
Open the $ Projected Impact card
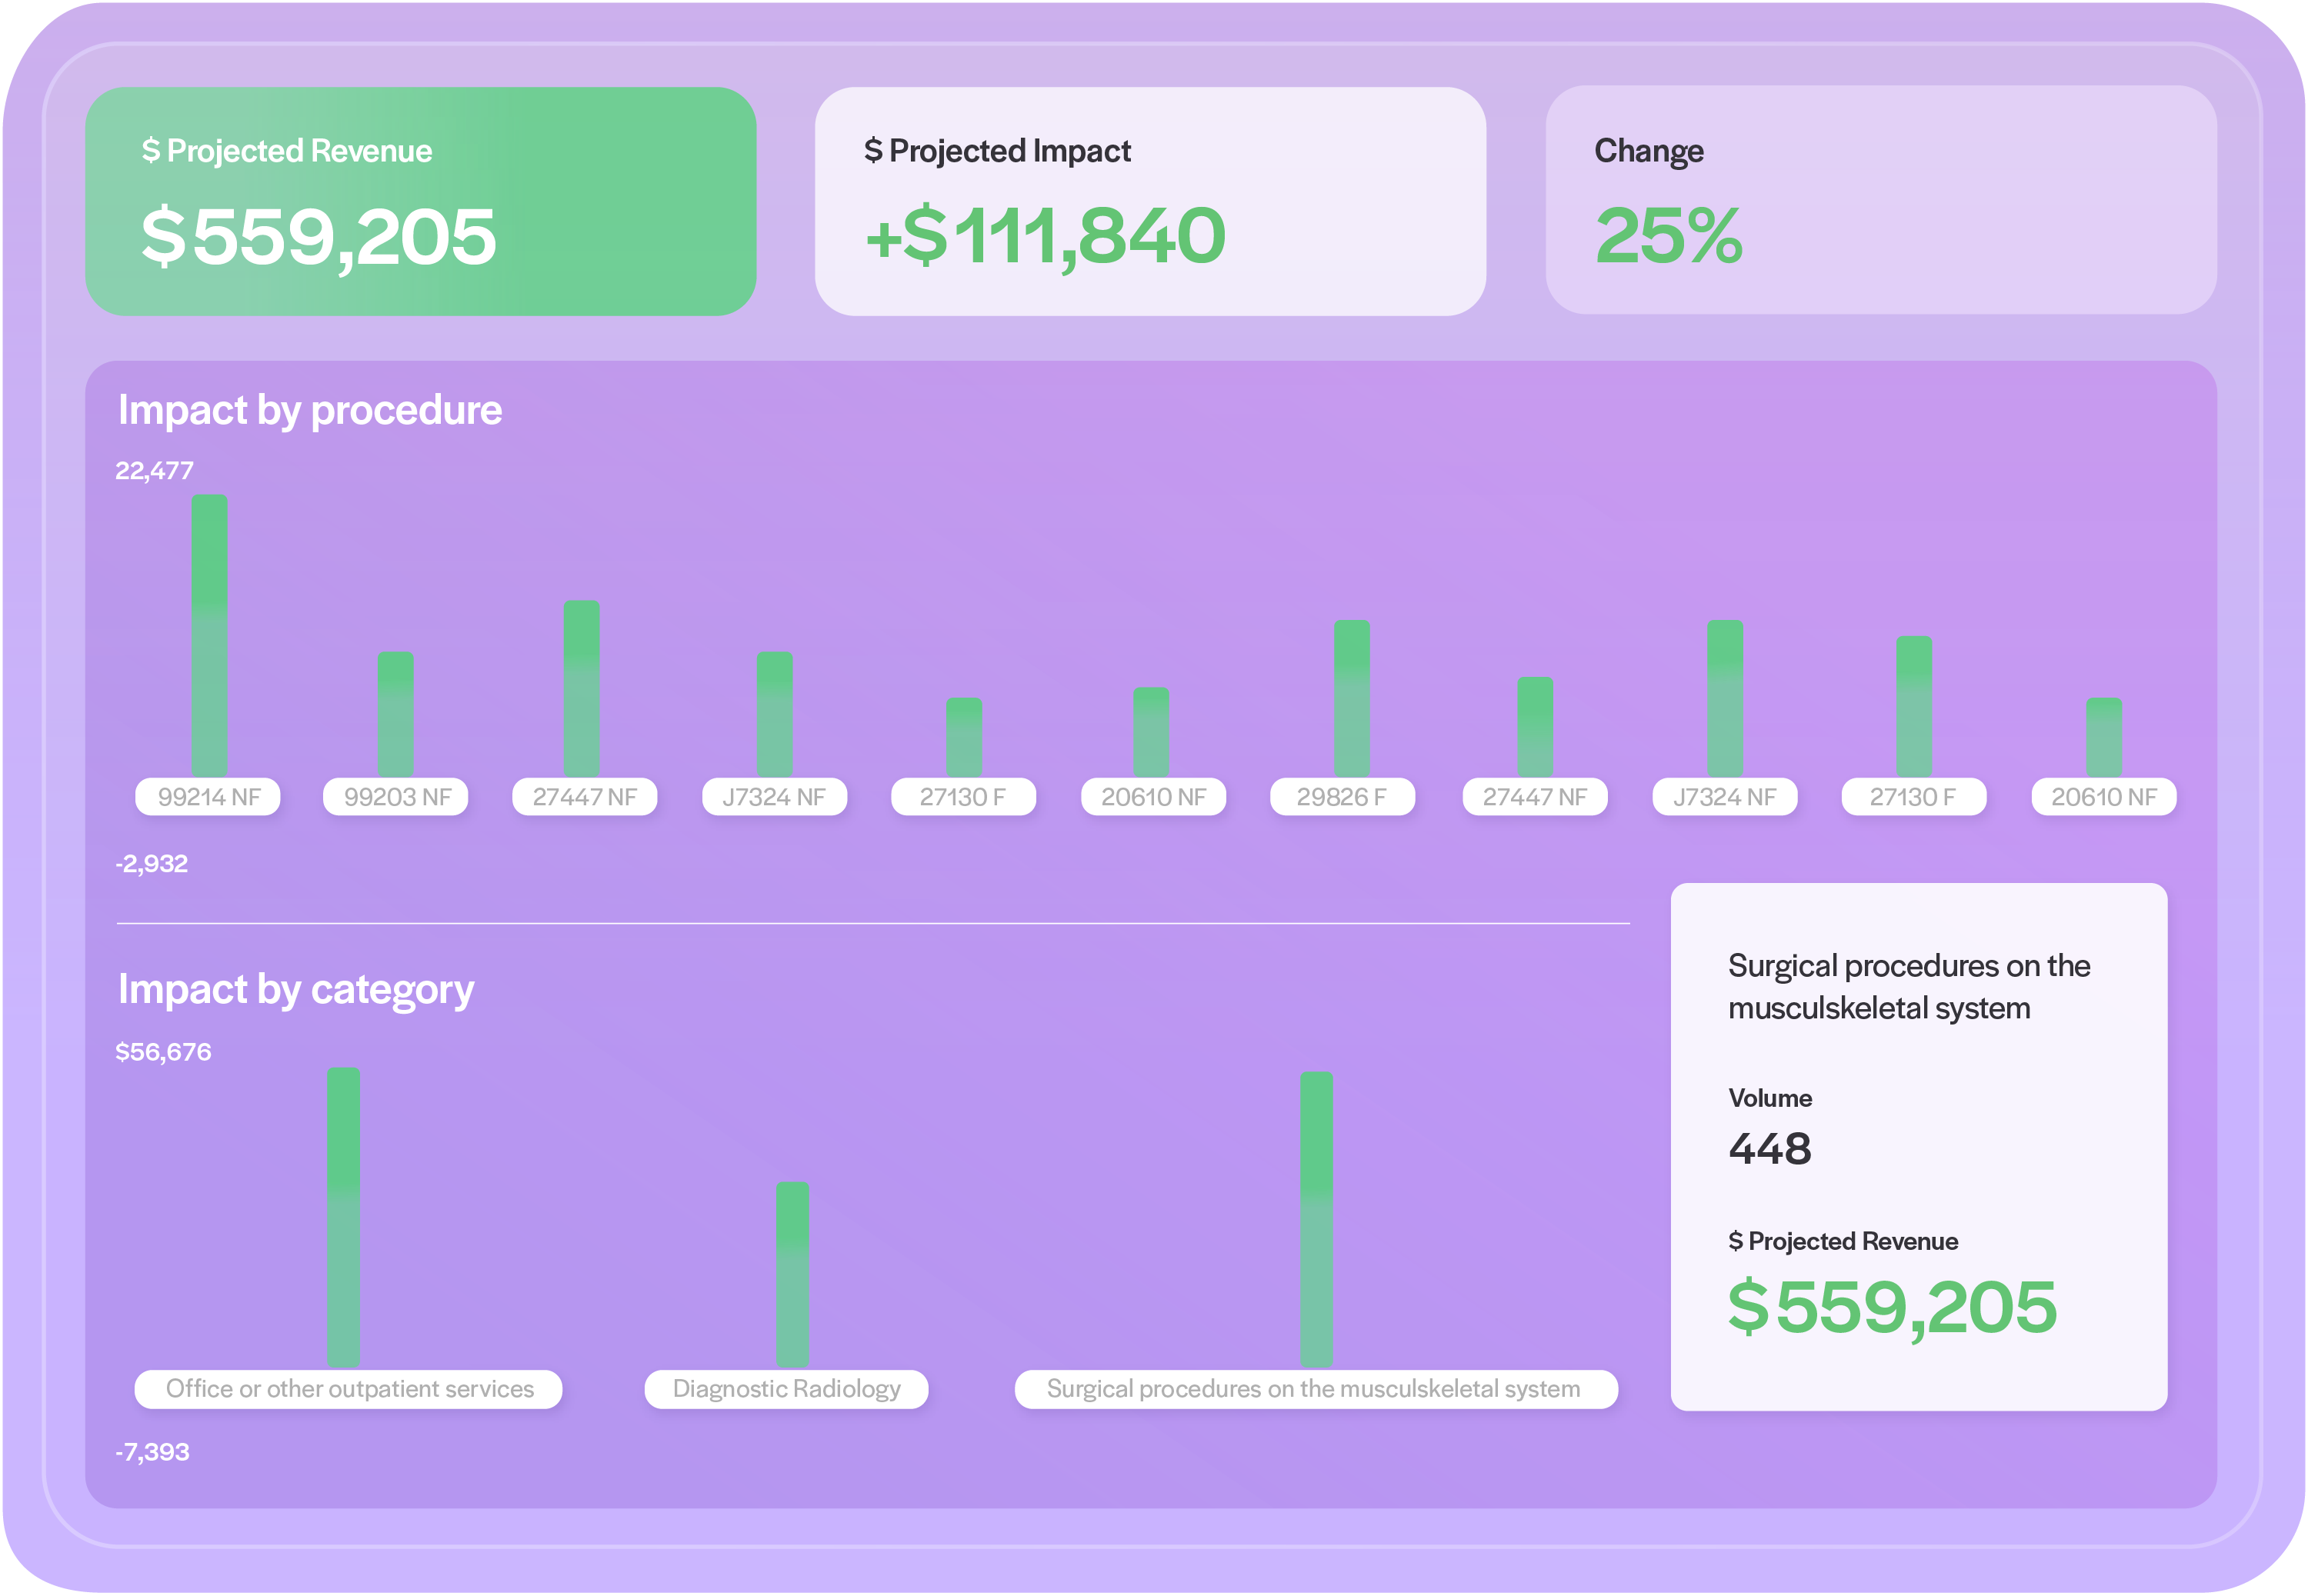pyautogui.click(x=1150, y=200)
